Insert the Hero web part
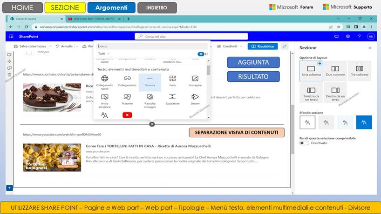This screenshot has width=381, height=214. point(172,81)
